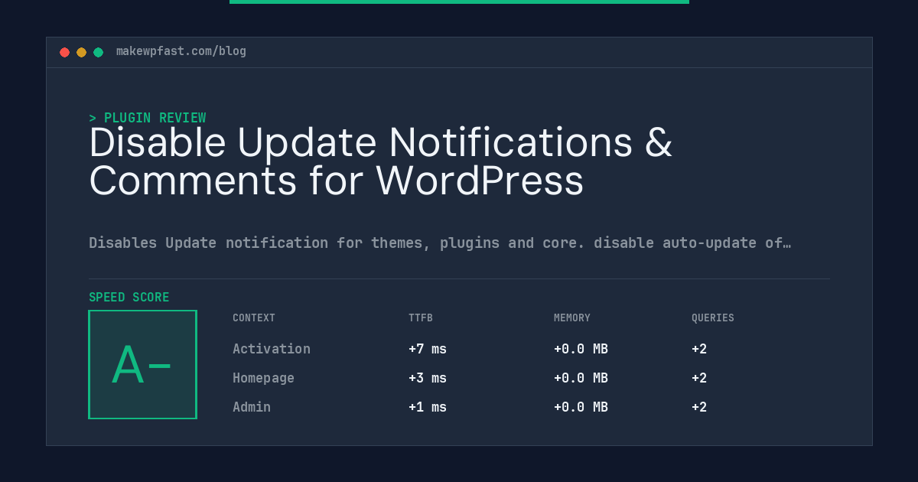Click the red window dot
Image resolution: width=918 pixels, height=482 pixels.
(x=64, y=52)
